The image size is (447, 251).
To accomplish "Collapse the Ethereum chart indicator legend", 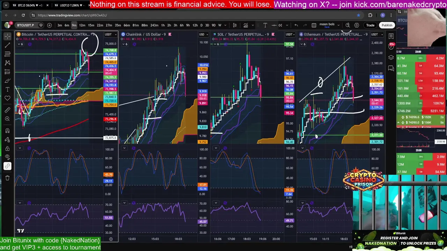I will click(x=303, y=44).
